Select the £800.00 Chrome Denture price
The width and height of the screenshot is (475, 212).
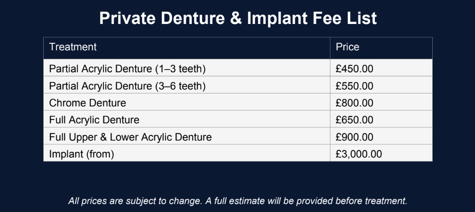point(355,103)
